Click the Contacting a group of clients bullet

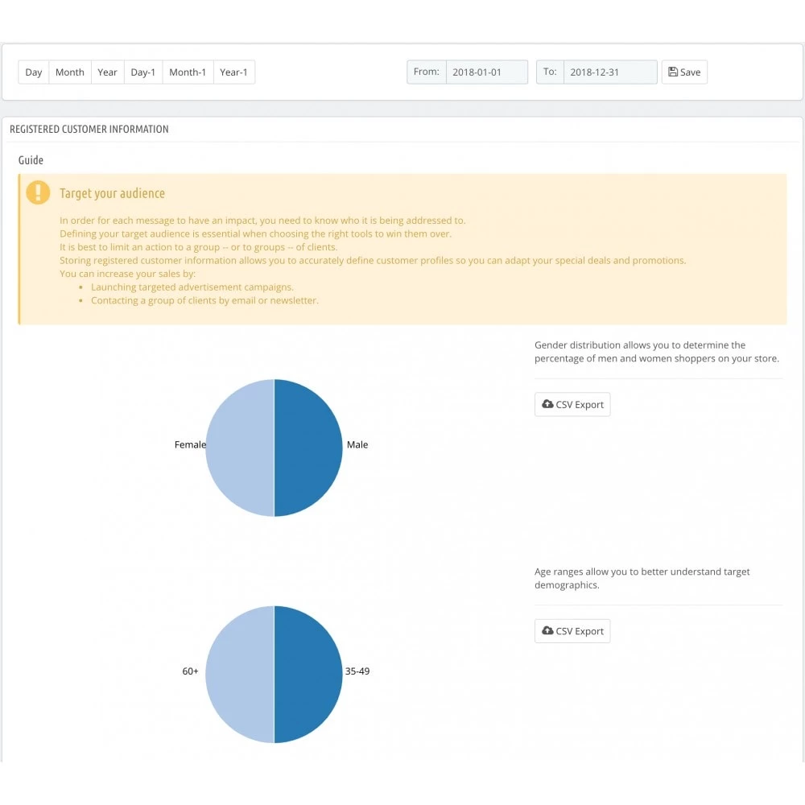click(204, 300)
